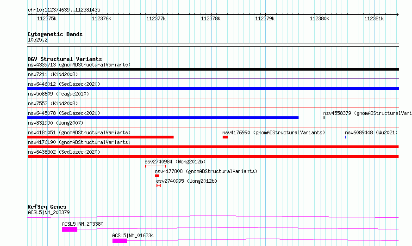Click the nsv6446012 blue variant bar
Image resolution: width=412 pixels, height=246 pixels.
(213, 89)
